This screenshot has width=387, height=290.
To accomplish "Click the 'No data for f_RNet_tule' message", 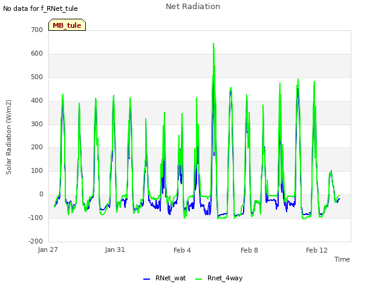I will (41, 8).
